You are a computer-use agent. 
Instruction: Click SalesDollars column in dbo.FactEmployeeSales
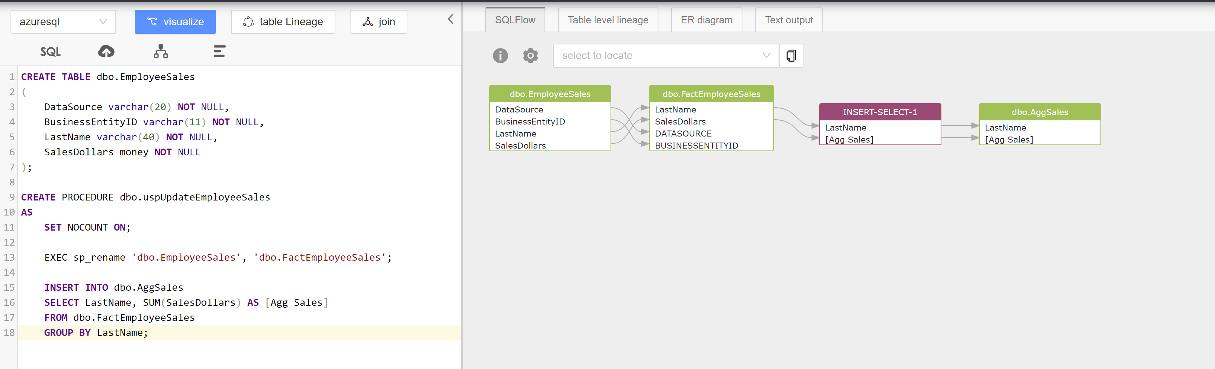click(680, 121)
